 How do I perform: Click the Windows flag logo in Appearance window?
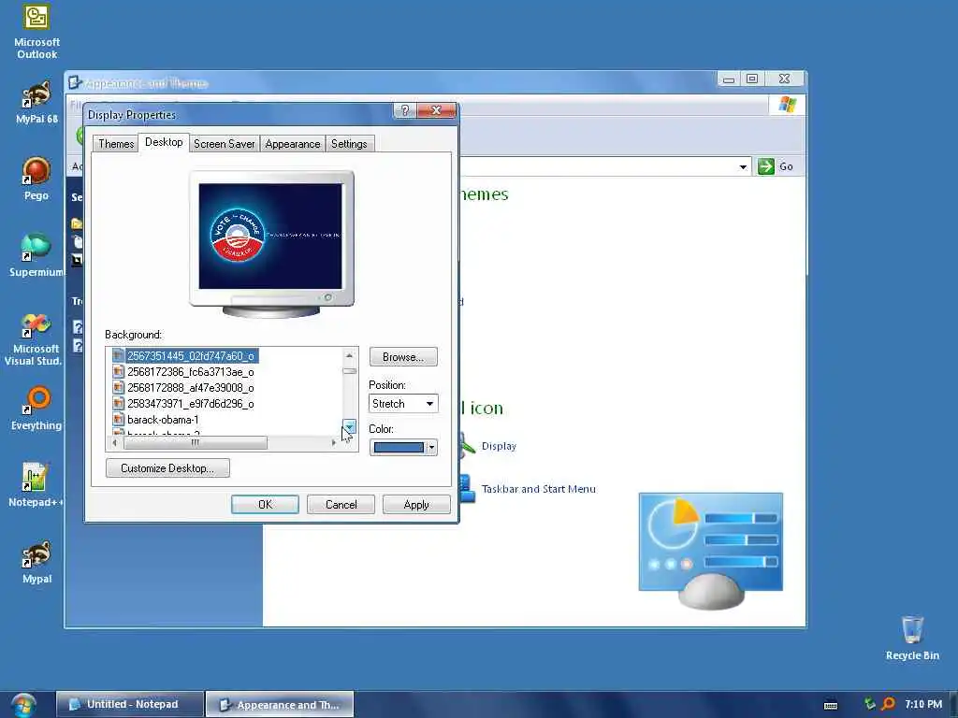coord(787,105)
